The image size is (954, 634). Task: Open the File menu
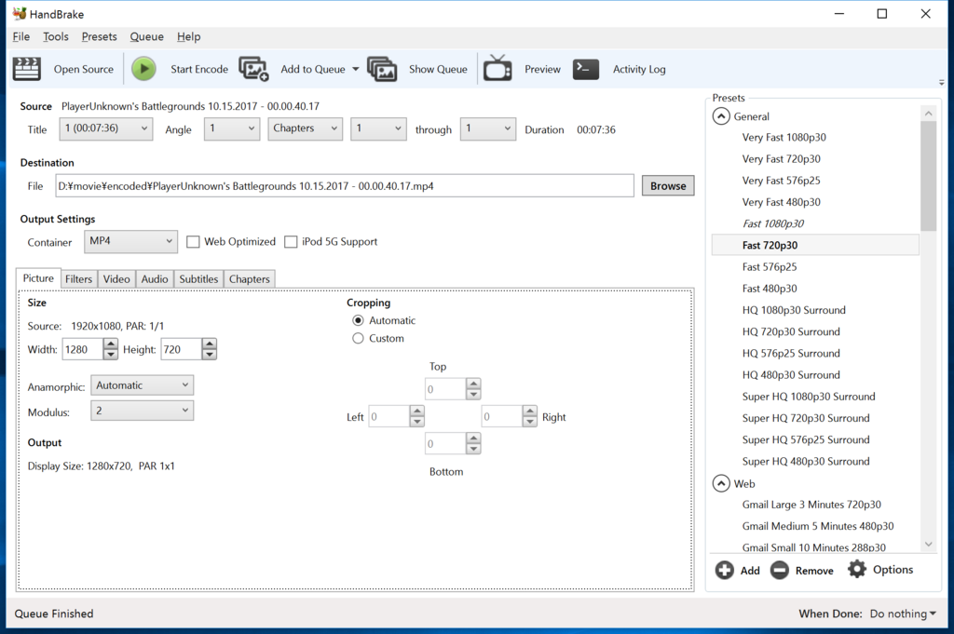pyautogui.click(x=21, y=36)
